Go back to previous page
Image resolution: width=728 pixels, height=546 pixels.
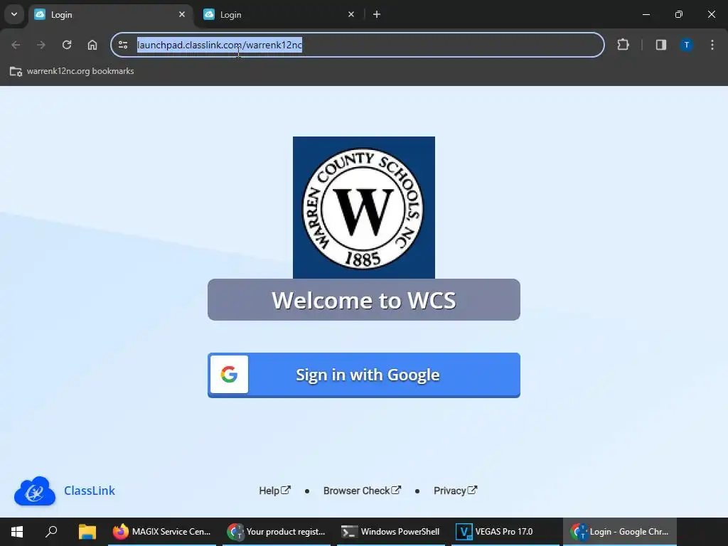click(x=16, y=45)
